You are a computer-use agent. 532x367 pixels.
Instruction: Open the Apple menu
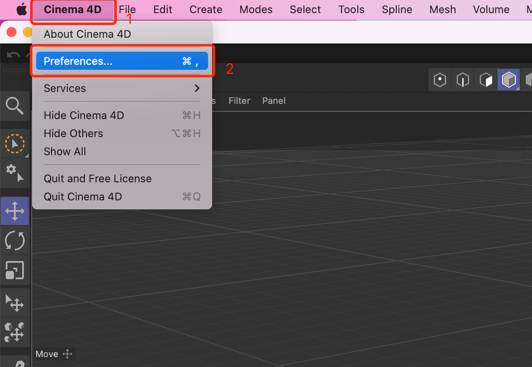coord(21,9)
